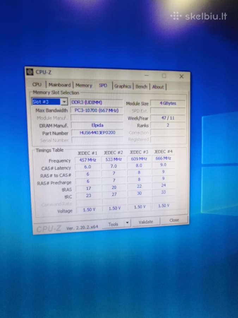
Task: Click the 609 MHz frequency cell
Action: 139,159
